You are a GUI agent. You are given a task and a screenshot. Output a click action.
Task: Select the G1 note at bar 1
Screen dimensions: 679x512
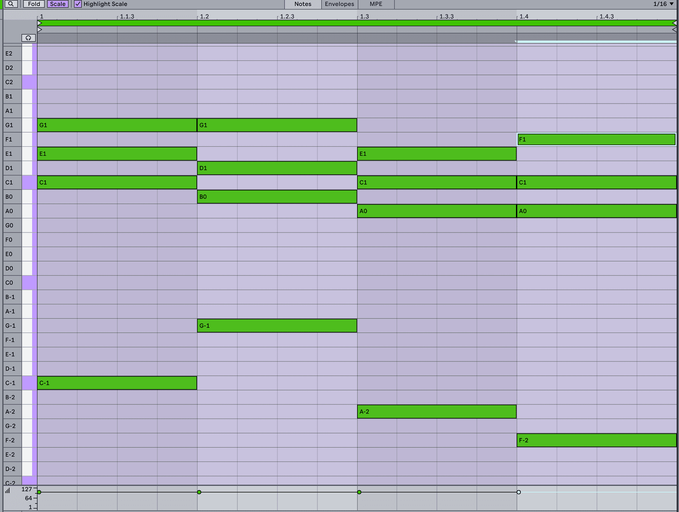pyautogui.click(x=117, y=125)
